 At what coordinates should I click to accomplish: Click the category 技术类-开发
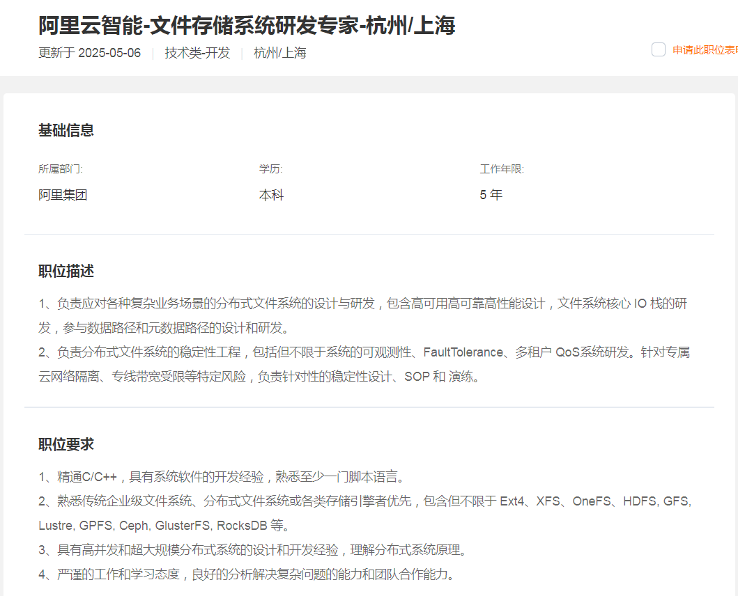pyautogui.click(x=197, y=53)
